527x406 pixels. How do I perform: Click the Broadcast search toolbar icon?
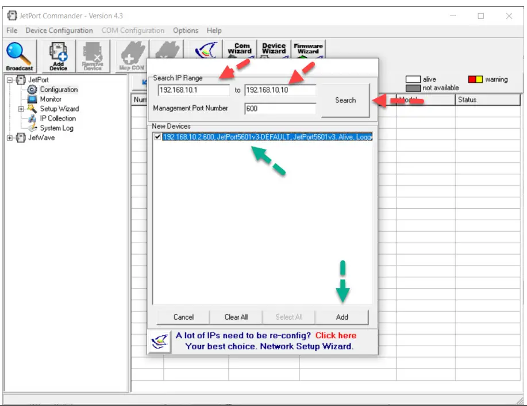pyautogui.click(x=20, y=56)
